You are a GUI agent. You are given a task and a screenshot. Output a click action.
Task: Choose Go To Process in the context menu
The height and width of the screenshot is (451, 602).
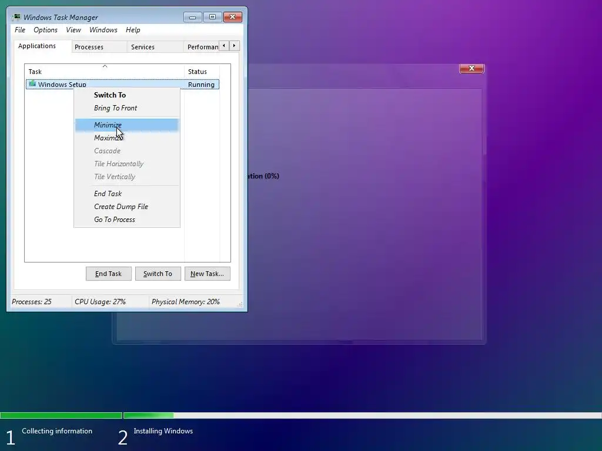tap(127, 220)
